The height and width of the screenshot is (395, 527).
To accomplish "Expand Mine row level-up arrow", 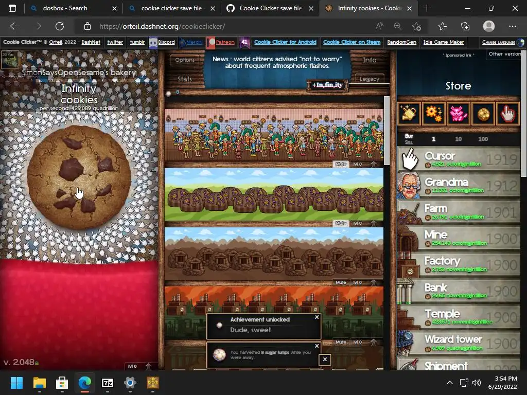I will (x=374, y=282).
